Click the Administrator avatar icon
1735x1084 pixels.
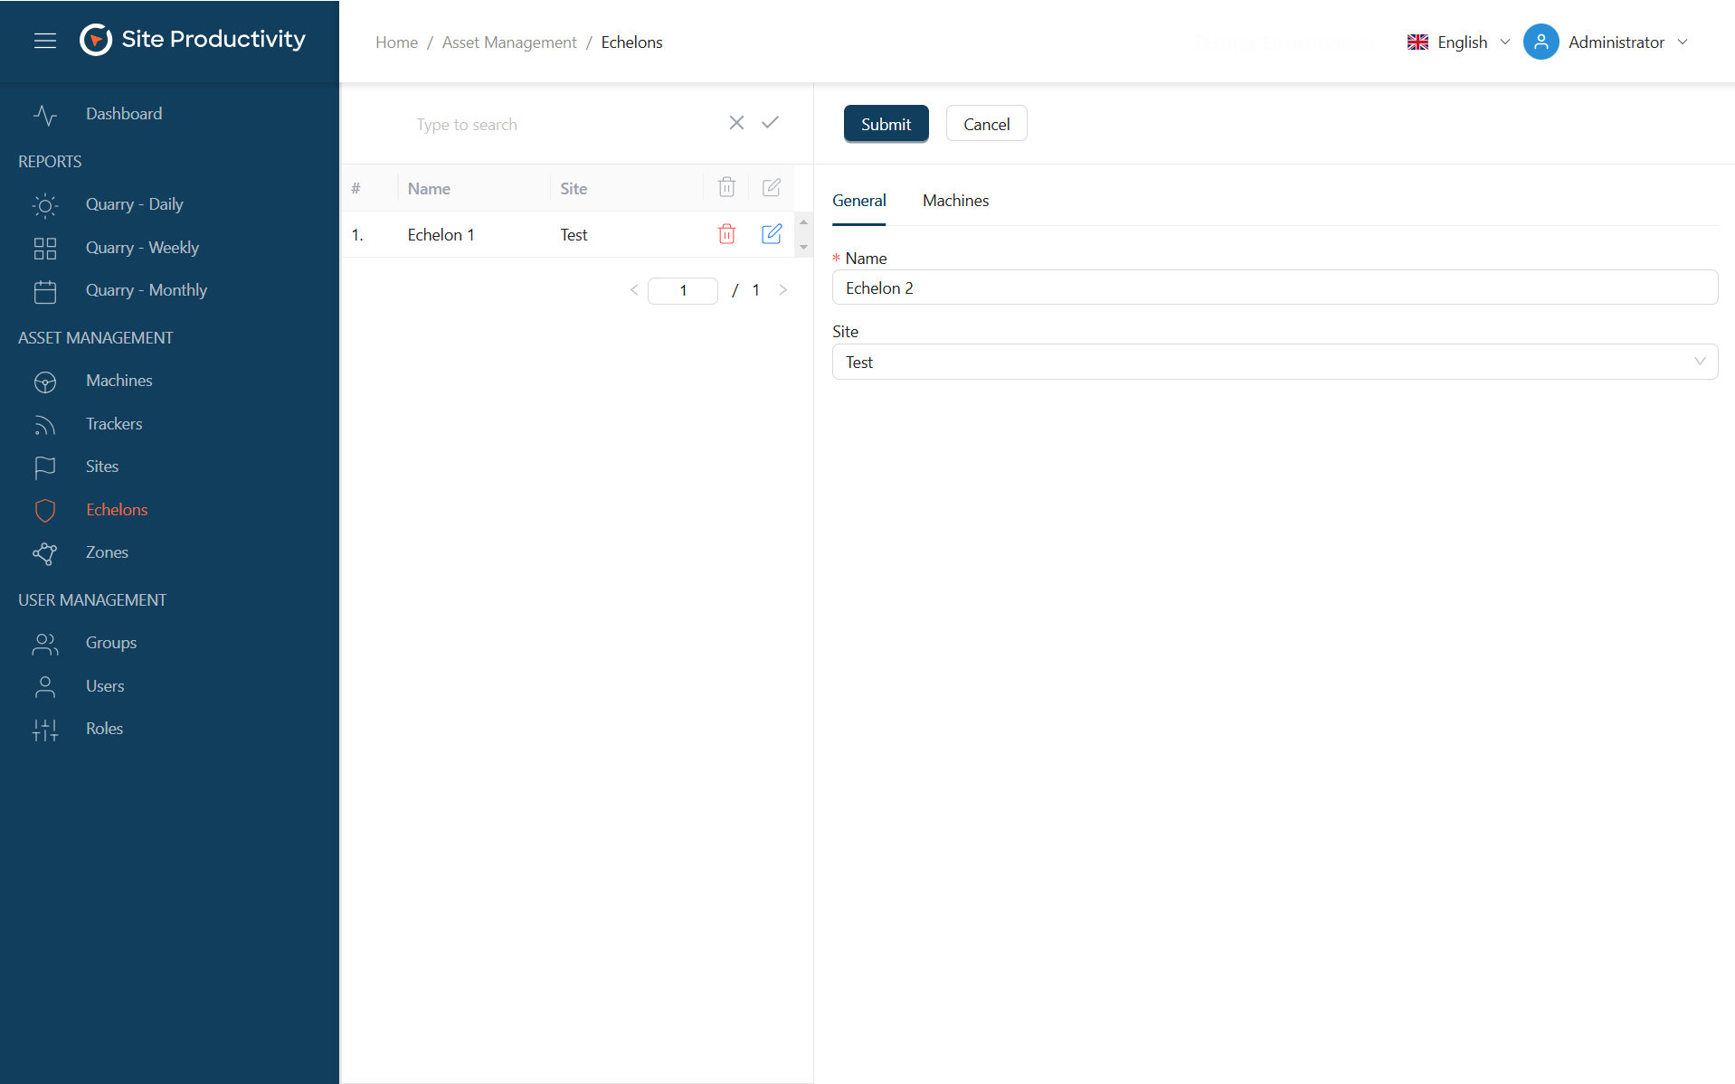[1541, 42]
